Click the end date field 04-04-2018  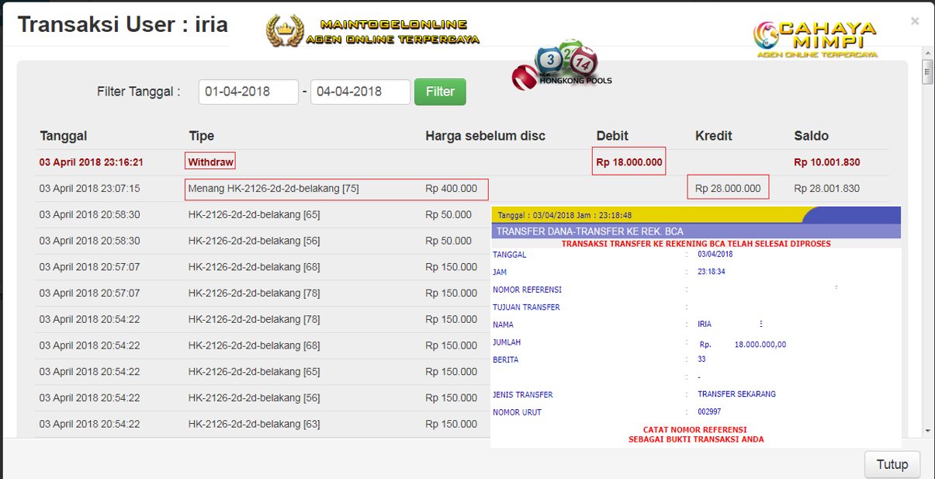360,92
